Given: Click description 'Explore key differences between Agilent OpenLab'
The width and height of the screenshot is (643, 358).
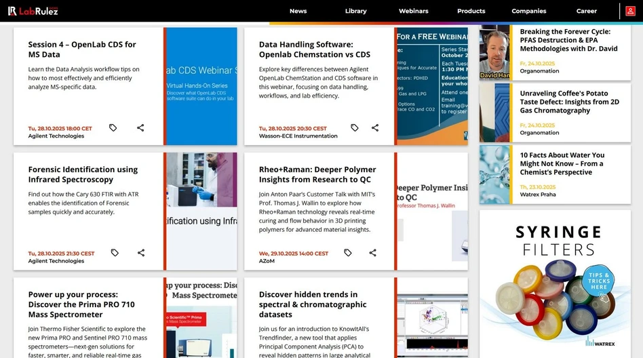Looking at the screenshot, I should point(318,83).
